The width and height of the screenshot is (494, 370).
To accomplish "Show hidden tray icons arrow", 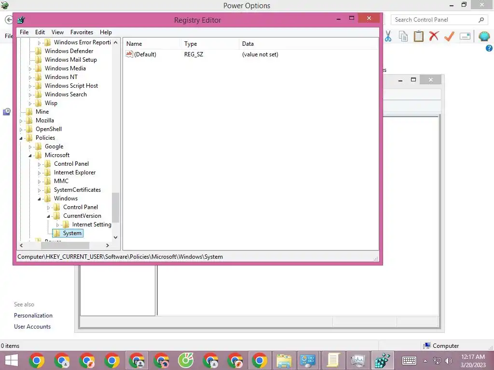I will (425, 361).
